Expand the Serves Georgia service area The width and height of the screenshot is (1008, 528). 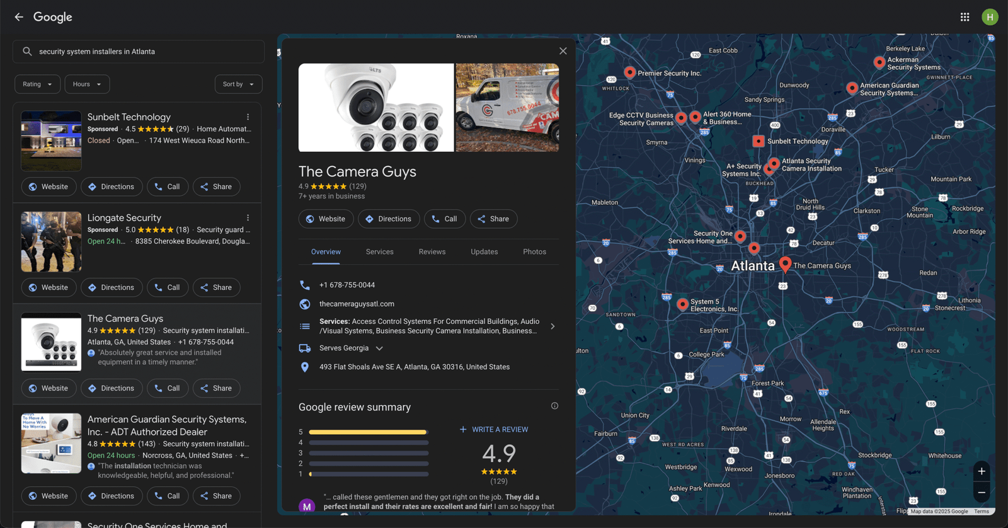click(379, 348)
